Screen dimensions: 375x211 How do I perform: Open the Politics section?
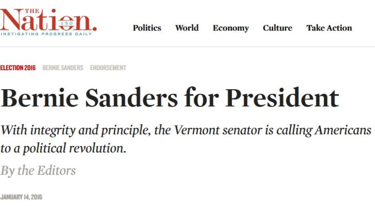[x=147, y=28]
